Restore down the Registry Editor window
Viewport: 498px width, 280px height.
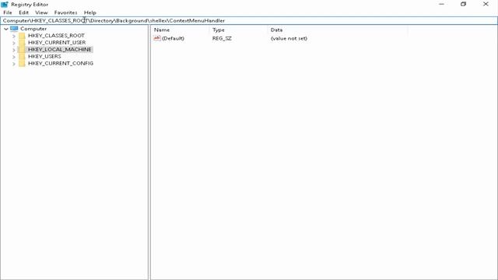coord(464,5)
